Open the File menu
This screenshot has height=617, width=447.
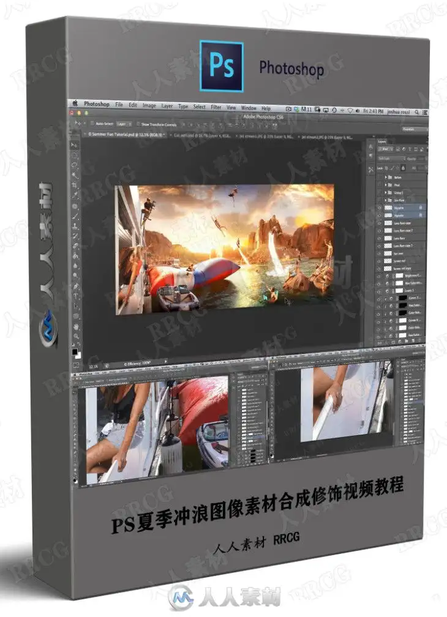[119, 105]
